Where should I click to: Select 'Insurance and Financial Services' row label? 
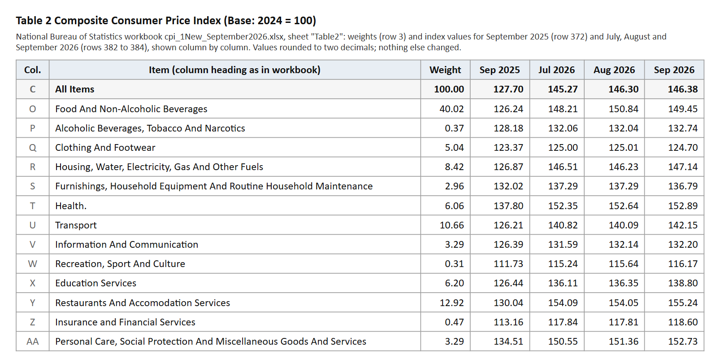(125, 322)
